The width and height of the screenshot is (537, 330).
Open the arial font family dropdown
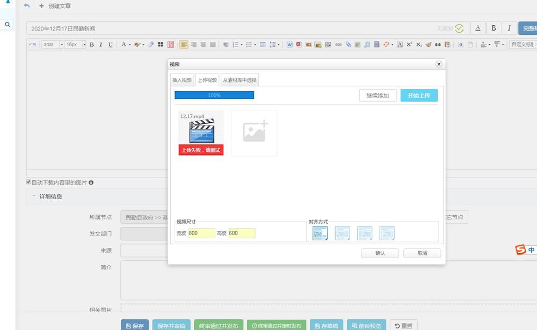click(53, 45)
